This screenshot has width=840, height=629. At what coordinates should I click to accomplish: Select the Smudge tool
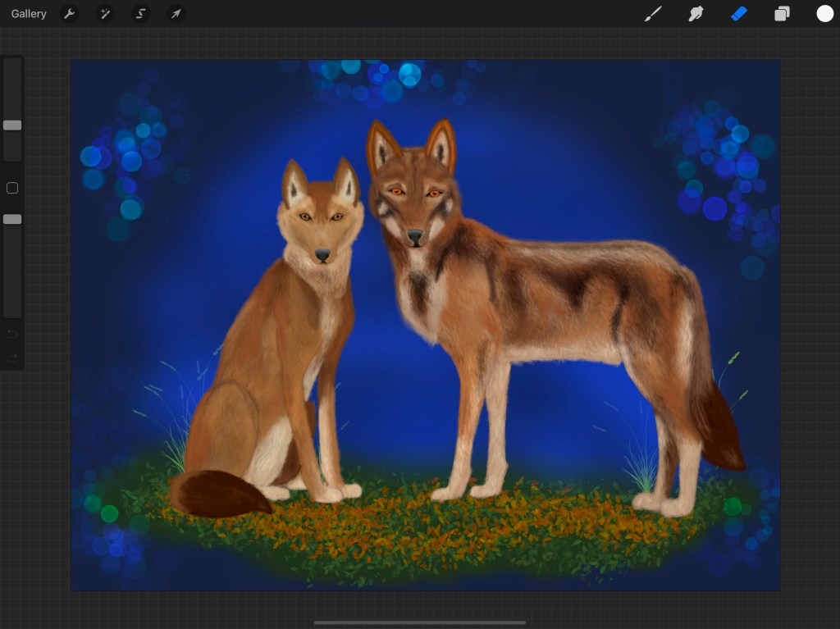point(696,14)
